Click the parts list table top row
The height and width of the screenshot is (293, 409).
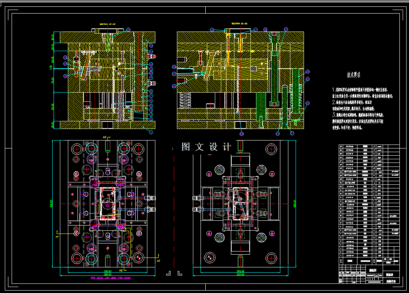[369, 146]
